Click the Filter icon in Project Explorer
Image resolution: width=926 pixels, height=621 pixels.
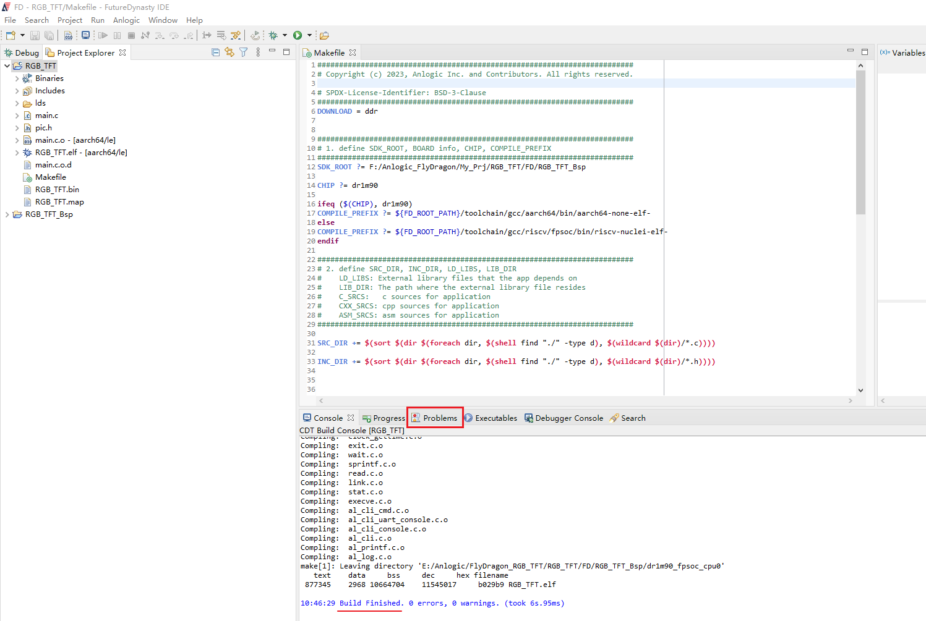click(244, 53)
